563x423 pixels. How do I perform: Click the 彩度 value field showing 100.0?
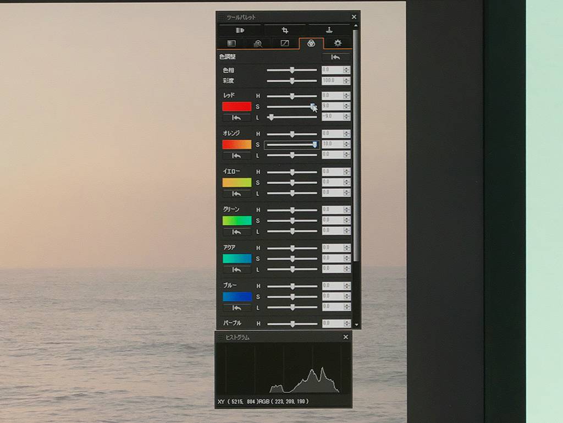332,80
